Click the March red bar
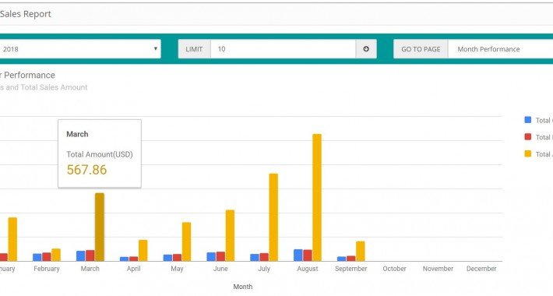The width and height of the screenshot is (553, 296). [x=90, y=255]
